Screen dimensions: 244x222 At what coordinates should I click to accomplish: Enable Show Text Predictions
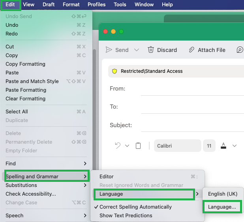click(x=126, y=215)
